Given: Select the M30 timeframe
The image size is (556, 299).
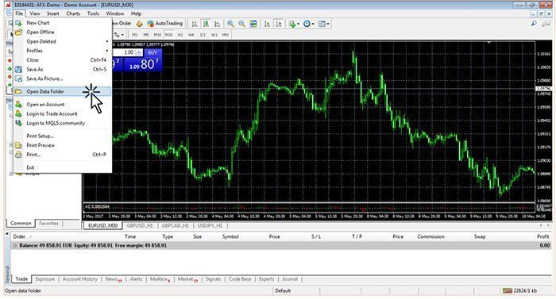Looking at the screenshot, I should (x=168, y=35).
